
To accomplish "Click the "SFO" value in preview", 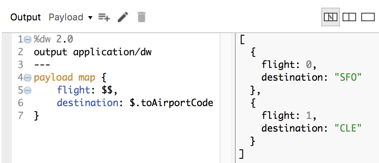I will tap(348, 77).
